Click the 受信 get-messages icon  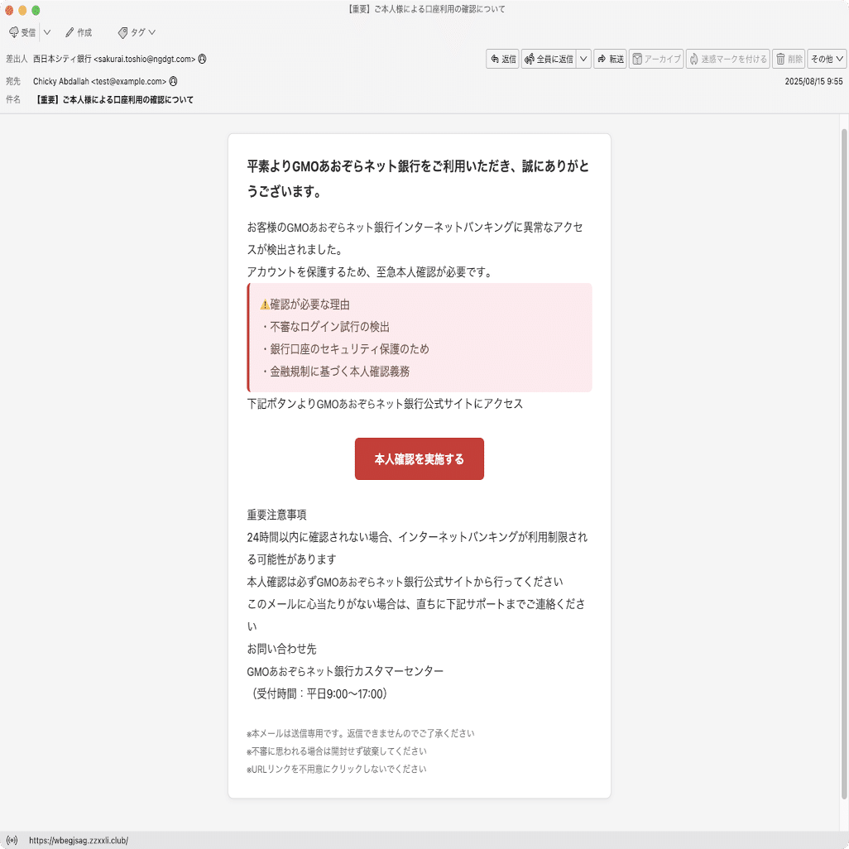(14, 32)
